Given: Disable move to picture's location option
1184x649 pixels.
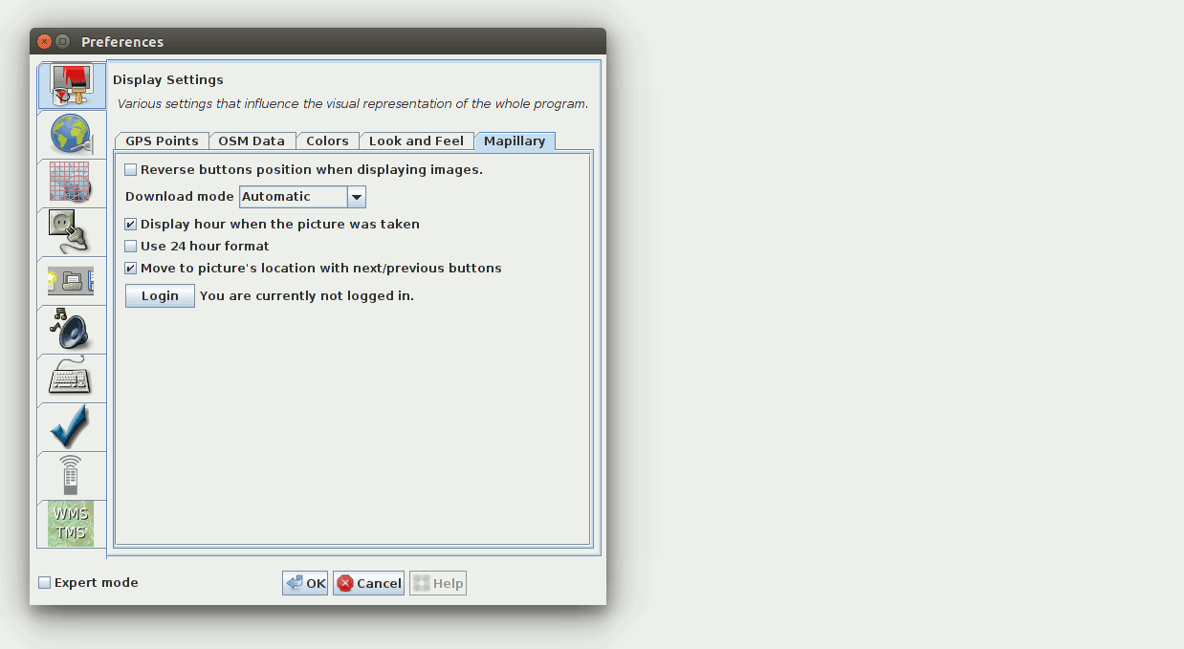Looking at the screenshot, I should tap(131, 269).
